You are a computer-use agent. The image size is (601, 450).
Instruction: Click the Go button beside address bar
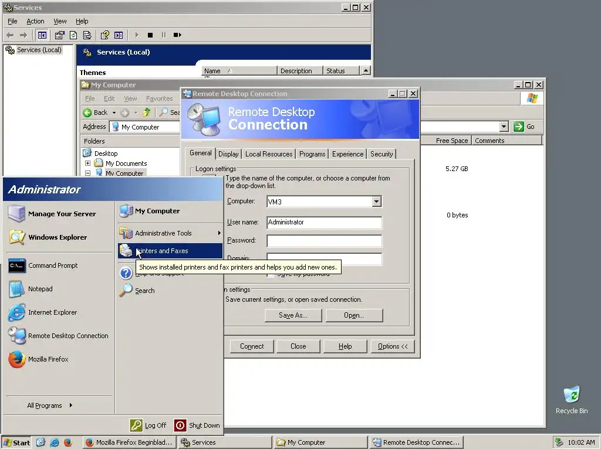(x=525, y=127)
